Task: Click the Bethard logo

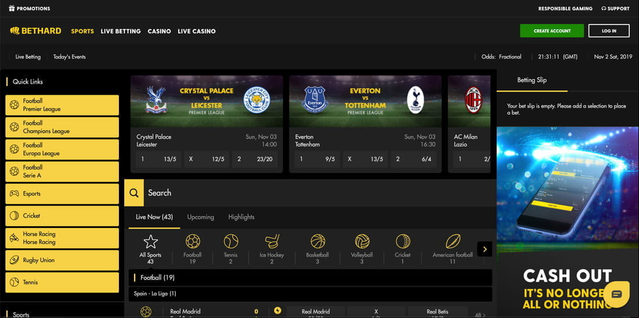Action: 36,31
